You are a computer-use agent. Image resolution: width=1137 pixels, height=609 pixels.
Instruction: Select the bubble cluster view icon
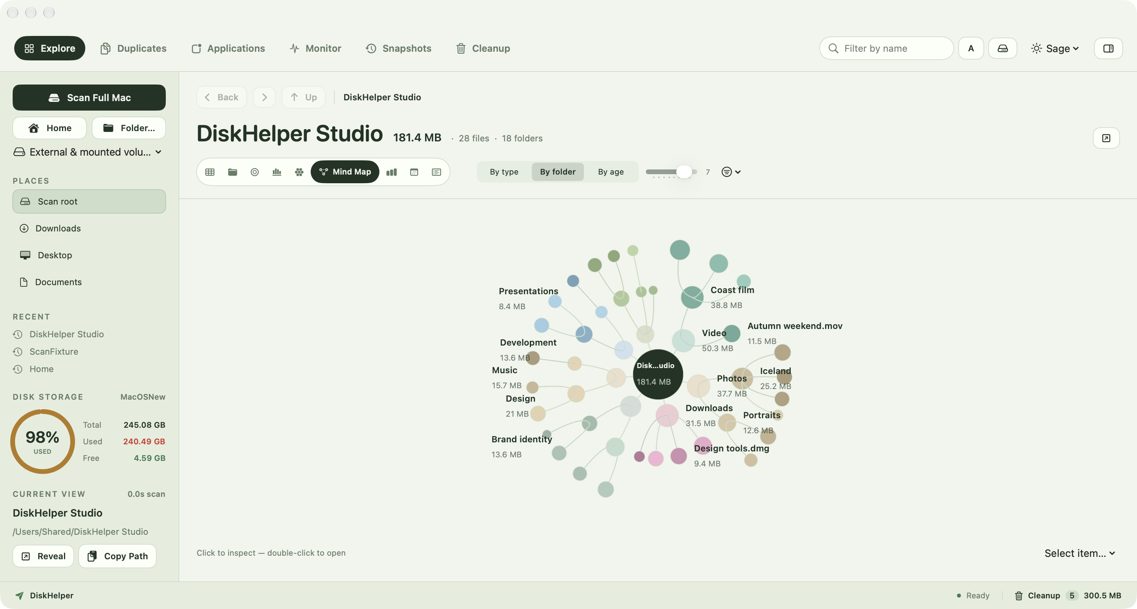pos(299,172)
